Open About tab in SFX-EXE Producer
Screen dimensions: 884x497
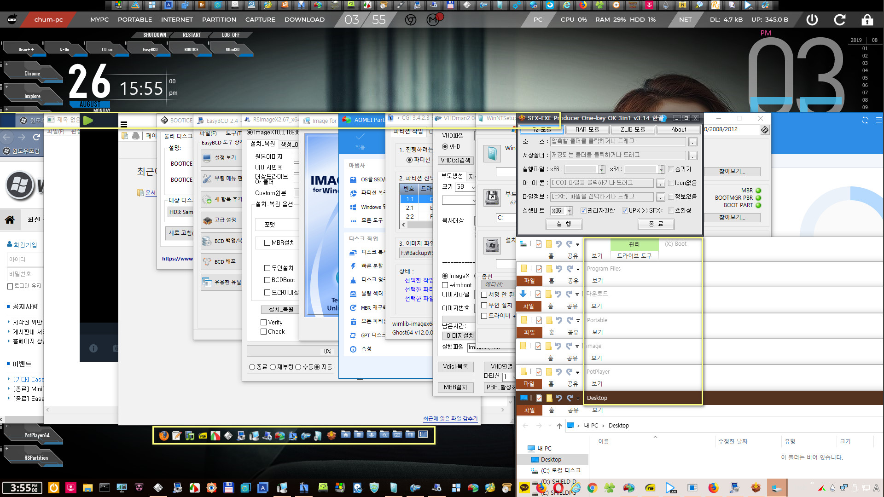pos(679,130)
